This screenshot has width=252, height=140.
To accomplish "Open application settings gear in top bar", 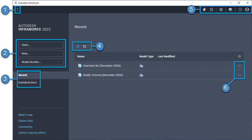I will [x=221, y=9].
